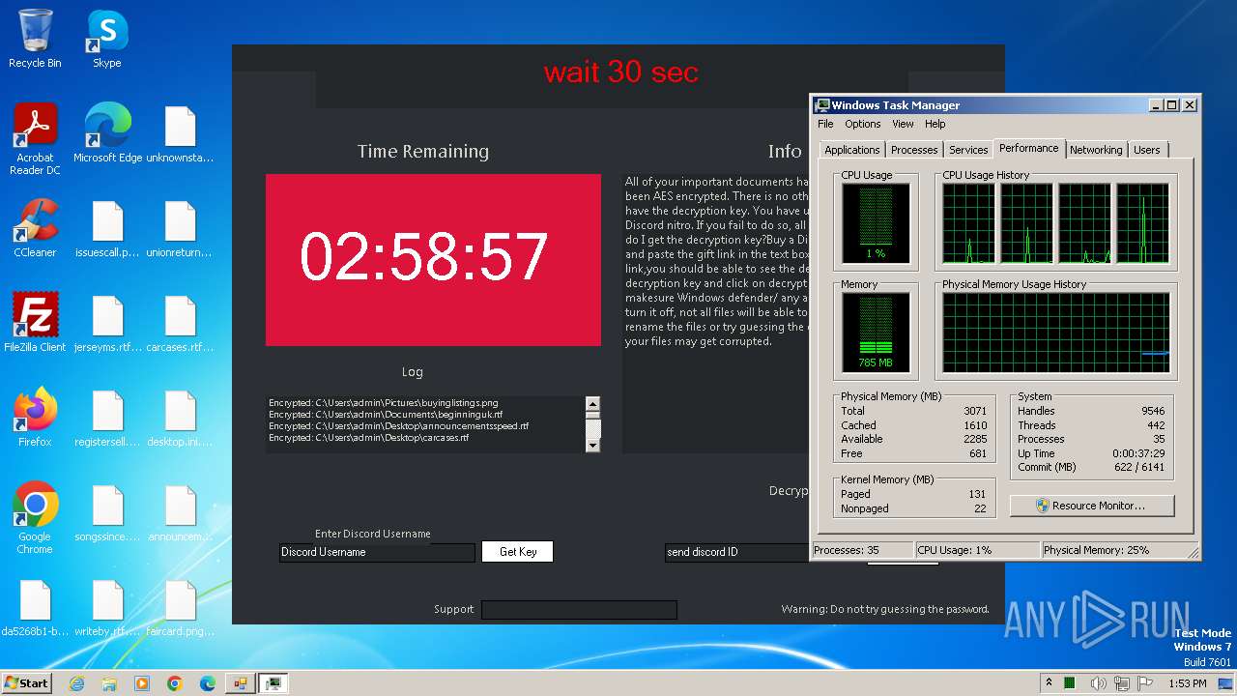Select the unionreturn... desktop file
1237x696 pixels.
pyautogui.click(x=180, y=228)
